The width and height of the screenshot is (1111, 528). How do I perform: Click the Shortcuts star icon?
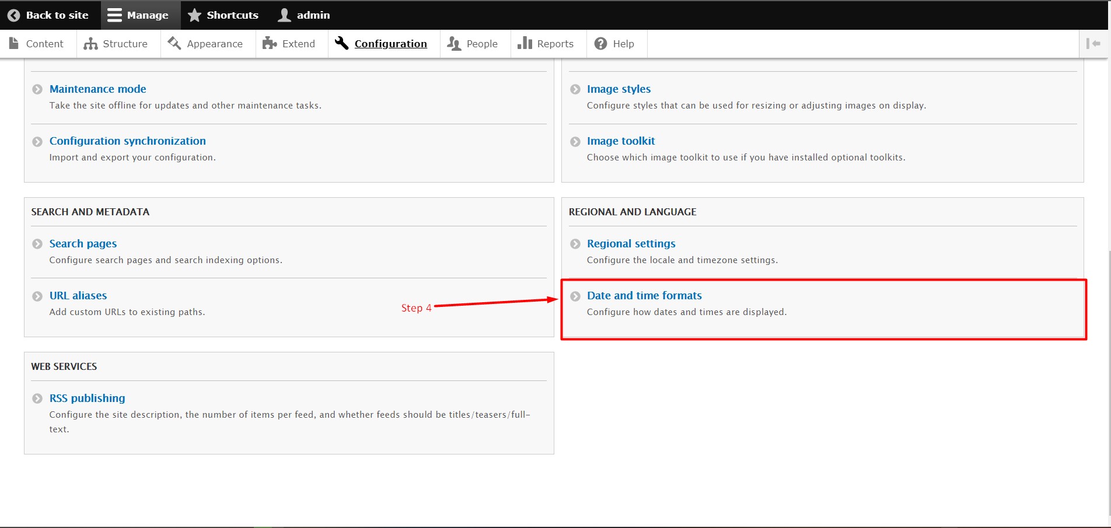[x=194, y=15]
